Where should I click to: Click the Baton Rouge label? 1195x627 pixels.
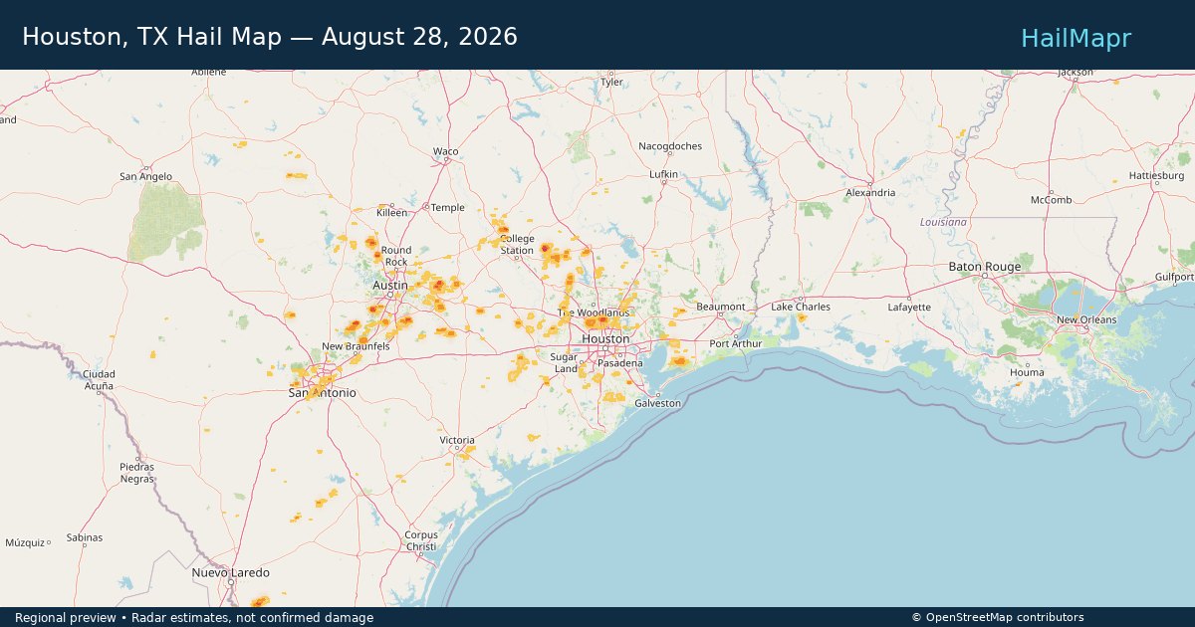pos(984,267)
